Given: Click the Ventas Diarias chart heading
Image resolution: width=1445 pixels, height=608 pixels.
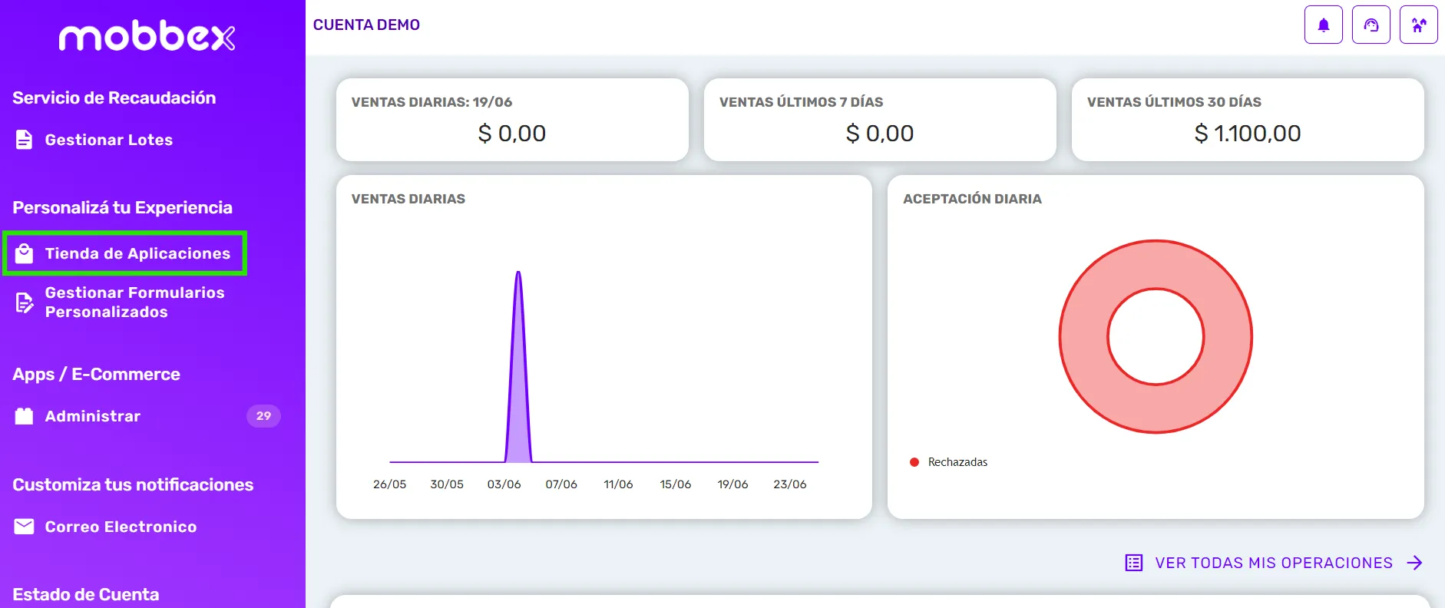Looking at the screenshot, I should (408, 199).
